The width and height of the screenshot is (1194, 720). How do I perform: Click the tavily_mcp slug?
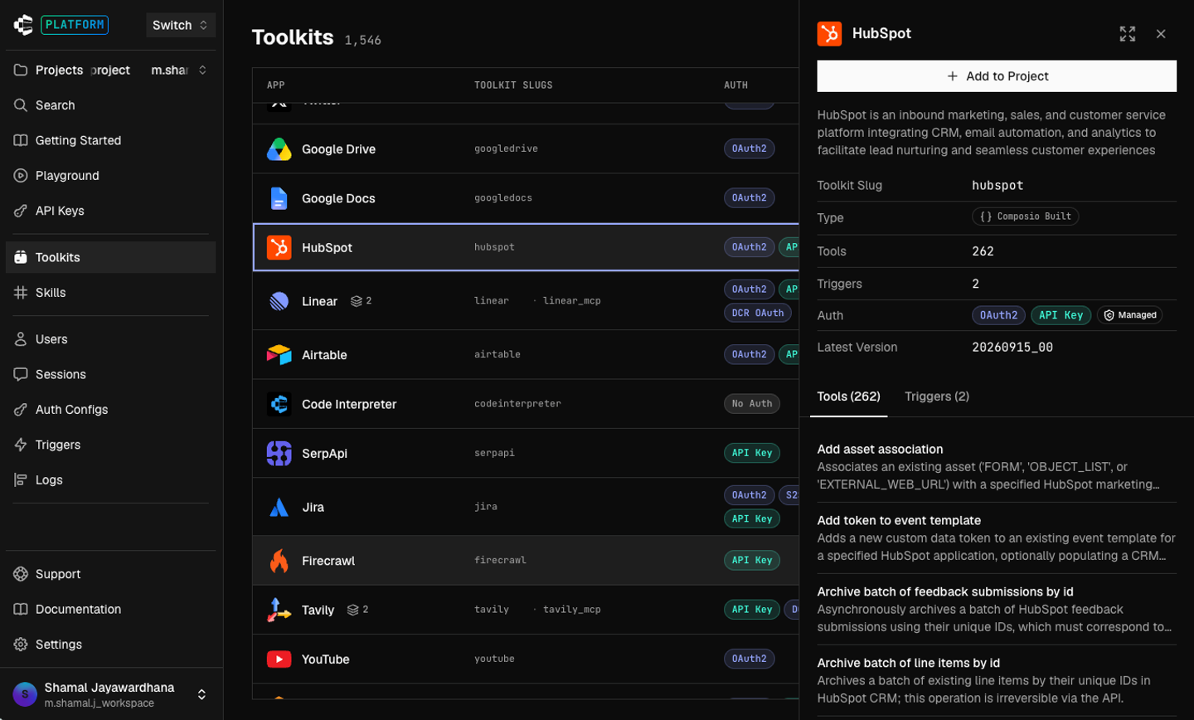(x=572, y=609)
